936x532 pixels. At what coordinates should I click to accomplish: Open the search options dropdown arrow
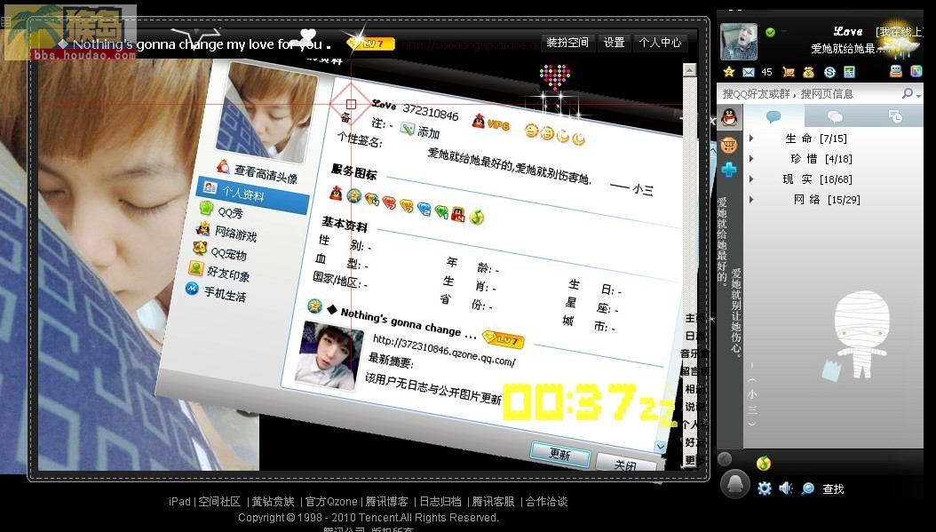pyautogui.click(x=919, y=95)
